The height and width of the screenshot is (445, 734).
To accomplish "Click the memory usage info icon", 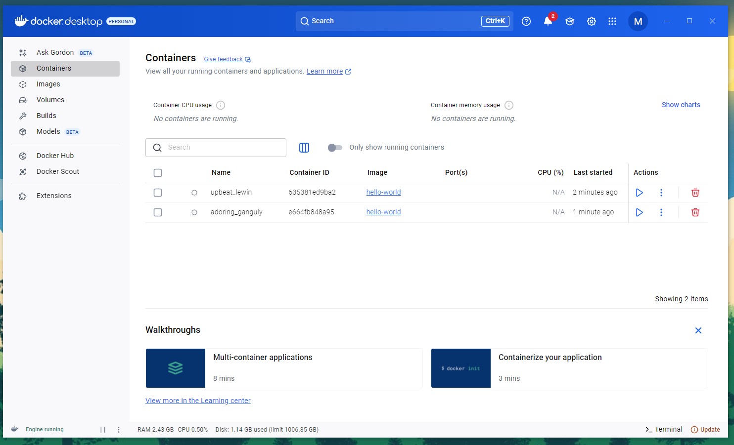I will pos(509,105).
